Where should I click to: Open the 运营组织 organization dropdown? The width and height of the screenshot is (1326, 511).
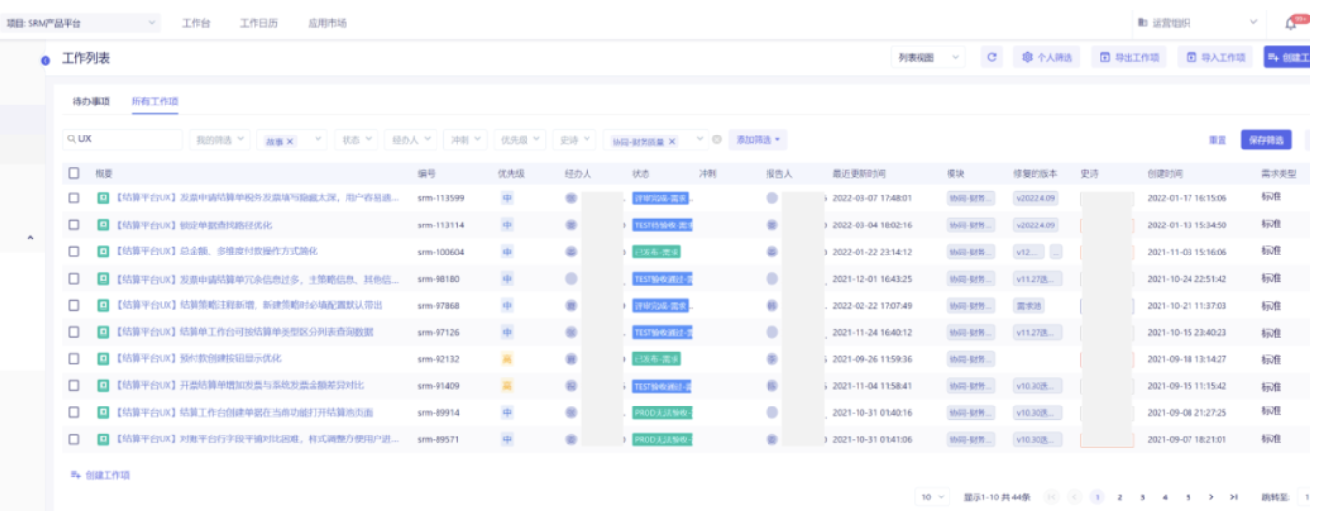[1198, 23]
